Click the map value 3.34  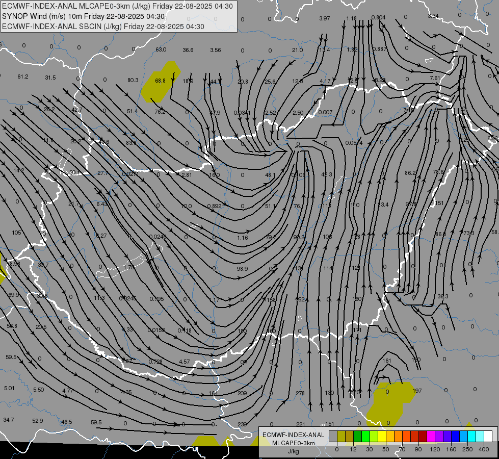coord(433,16)
